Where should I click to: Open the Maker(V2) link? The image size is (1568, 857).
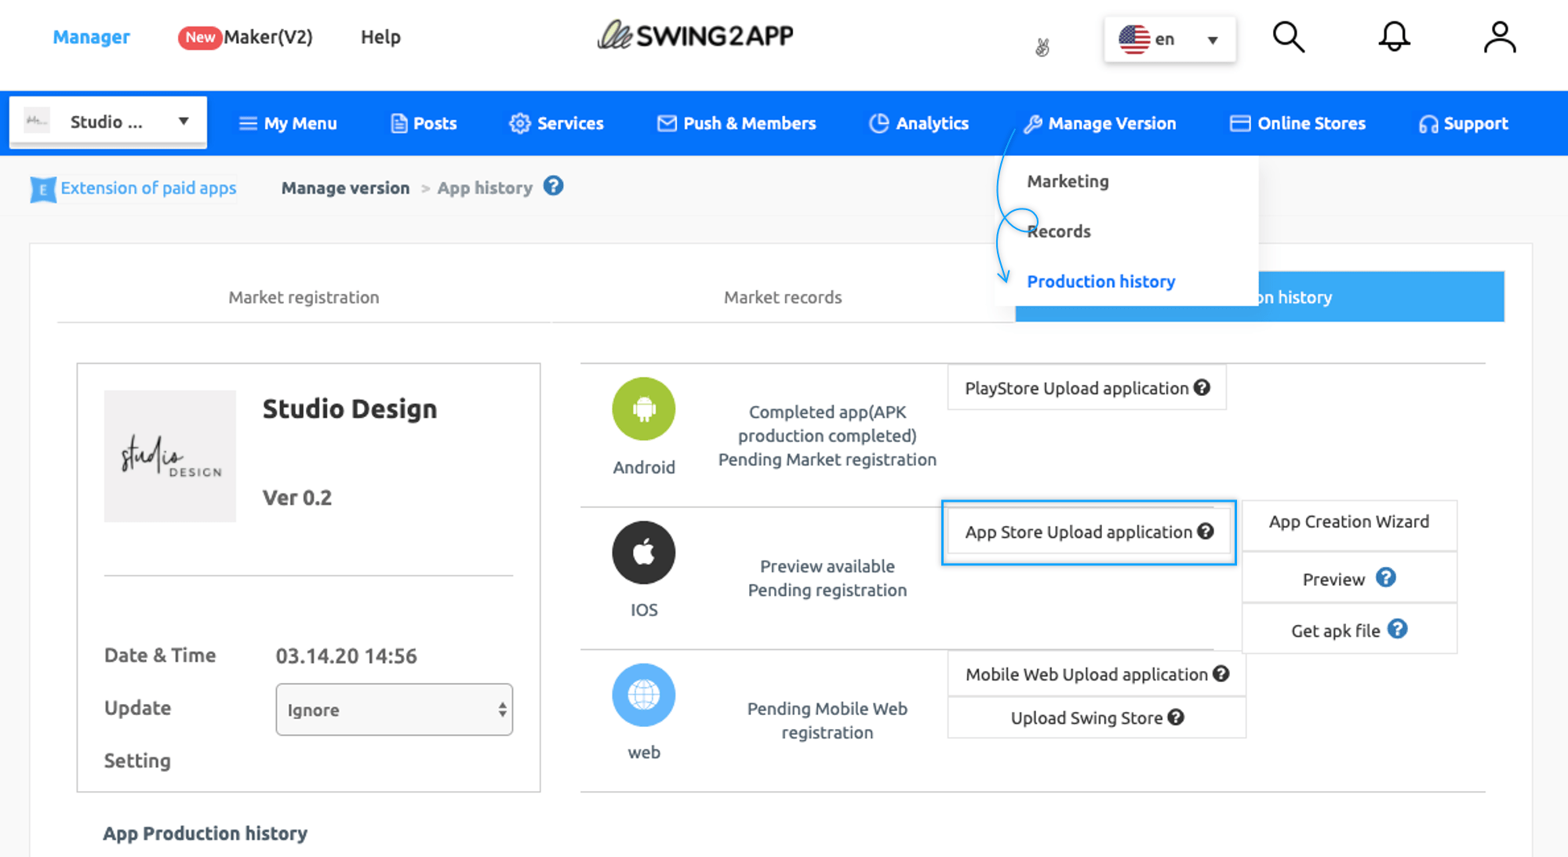coord(267,37)
